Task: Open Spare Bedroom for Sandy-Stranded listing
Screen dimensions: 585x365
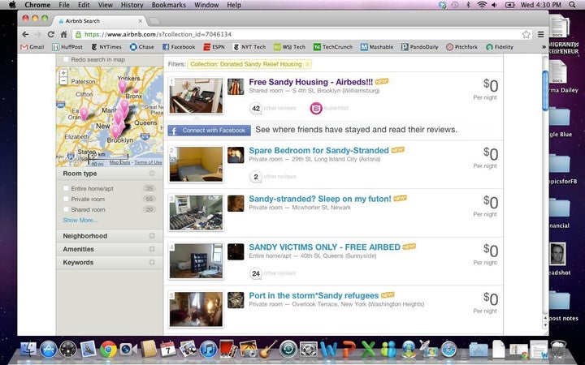Action: [318, 151]
